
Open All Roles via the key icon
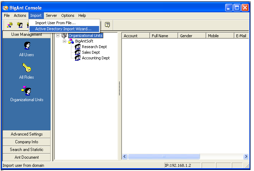click(x=27, y=67)
